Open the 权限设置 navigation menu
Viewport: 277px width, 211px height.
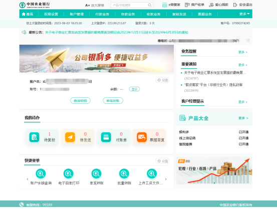[x=51, y=14]
